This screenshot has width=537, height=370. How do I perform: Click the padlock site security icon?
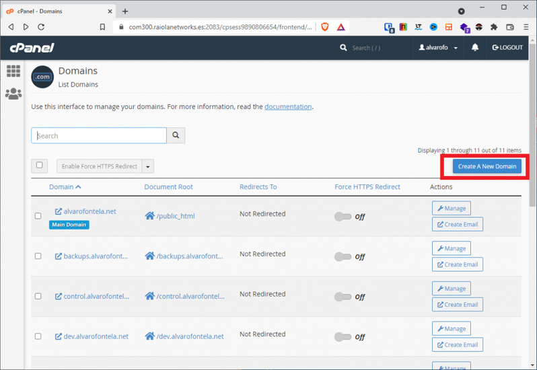point(121,27)
